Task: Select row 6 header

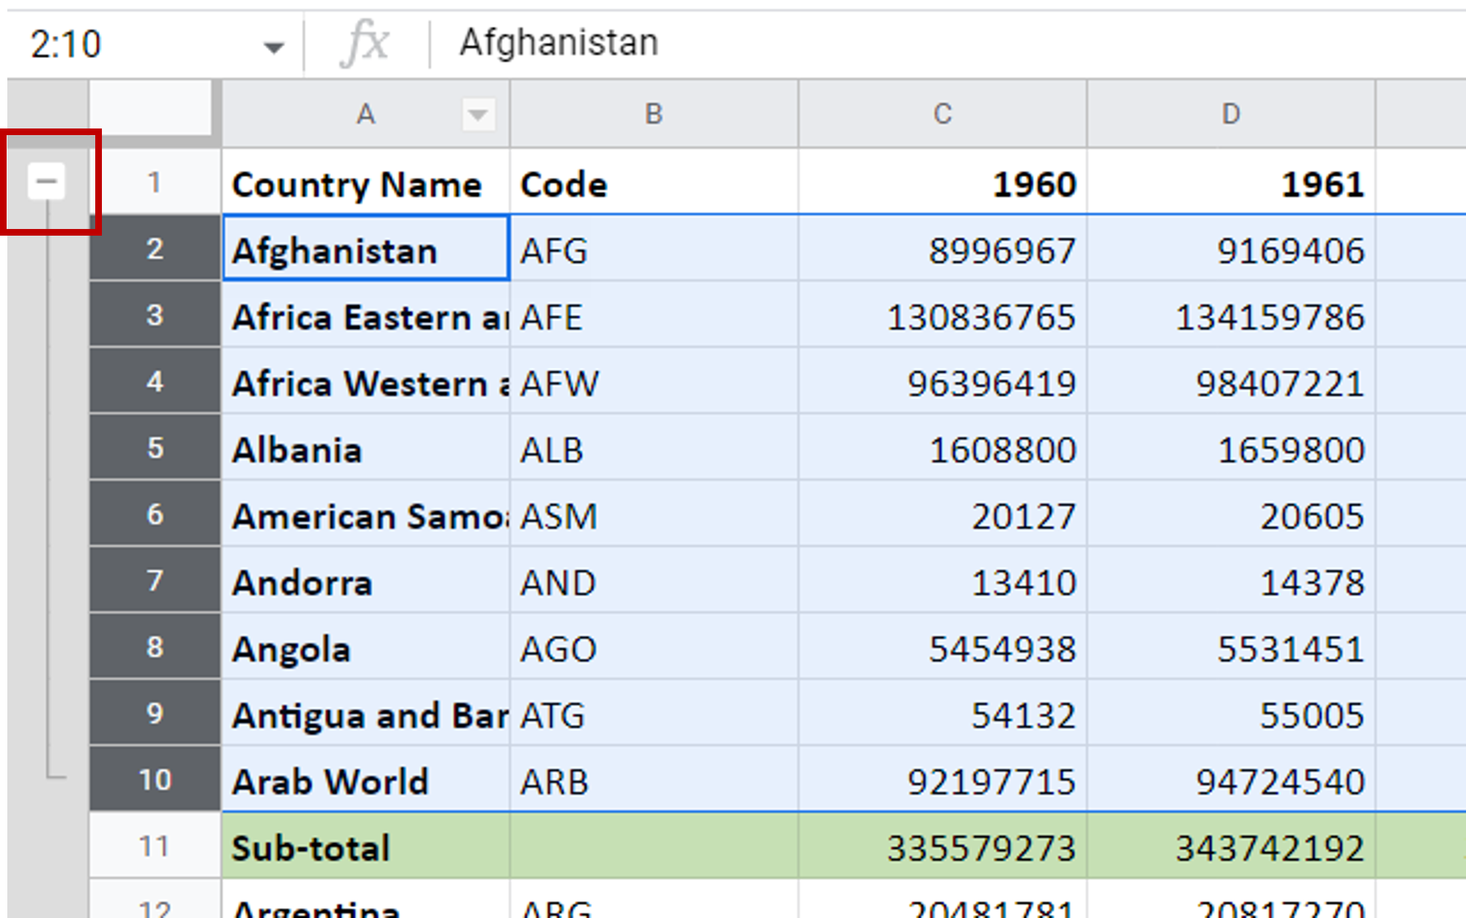Action: [155, 514]
